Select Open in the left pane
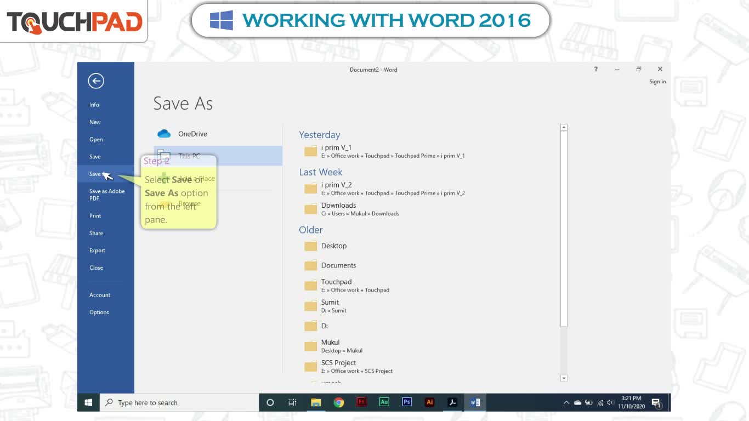This screenshot has width=749, height=421. (x=96, y=139)
